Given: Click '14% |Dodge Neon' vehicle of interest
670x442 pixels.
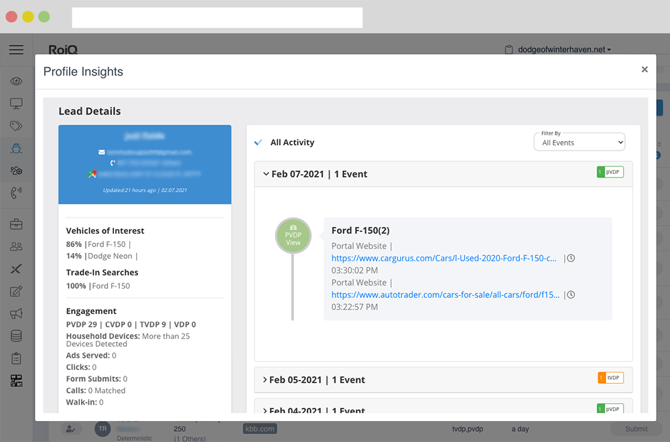Looking at the screenshot, I should point(102,256).
